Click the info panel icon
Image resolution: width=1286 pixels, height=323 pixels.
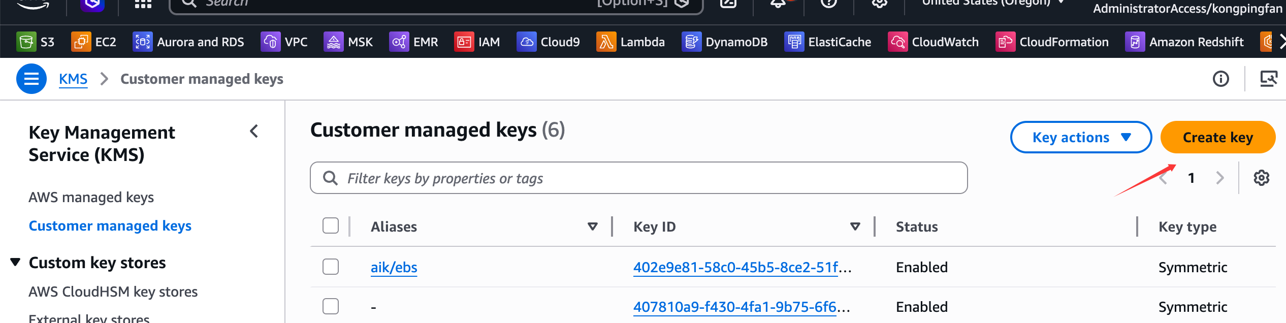(1220, 79)
